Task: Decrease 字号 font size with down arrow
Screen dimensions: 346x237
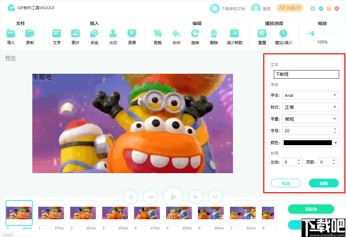Action: click(335, 133)
